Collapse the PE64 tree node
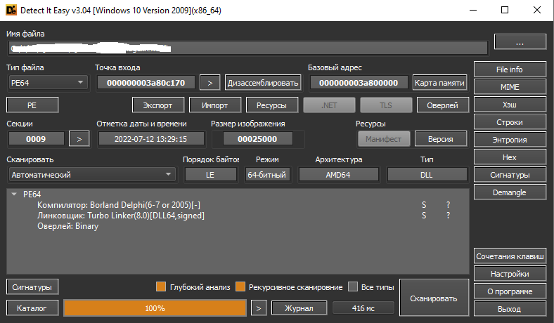This screenshot has height=323, width=554. (x=14, y=195)
